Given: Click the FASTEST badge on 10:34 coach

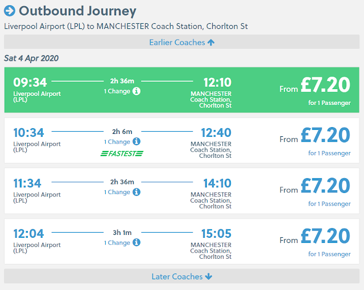Looking at the screenshot, I should click(122, 153).
